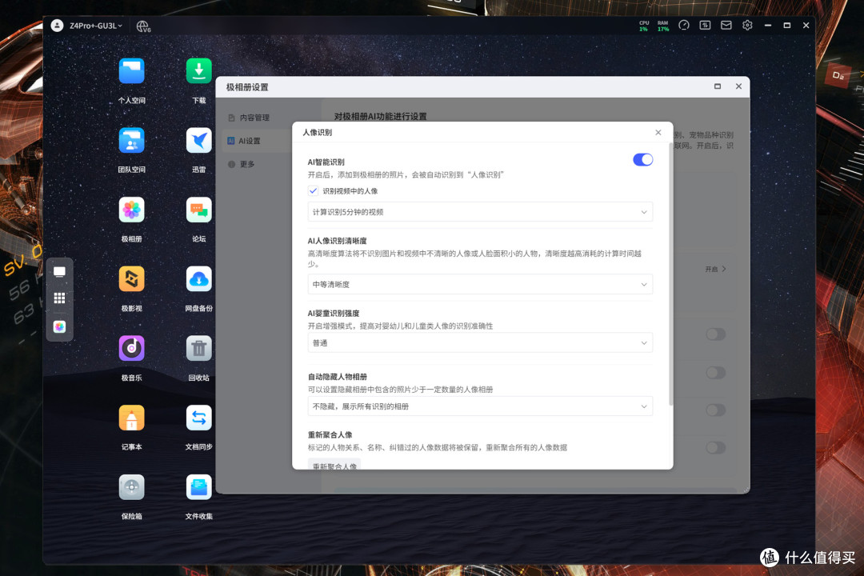Open the 中等清晰度 clarity dropdown
Screen dimensions: 864x576
[x=480, y=285]
